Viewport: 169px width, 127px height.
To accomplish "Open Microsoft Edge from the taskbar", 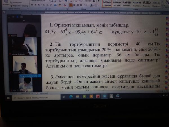I will click(x=71, y=97).
